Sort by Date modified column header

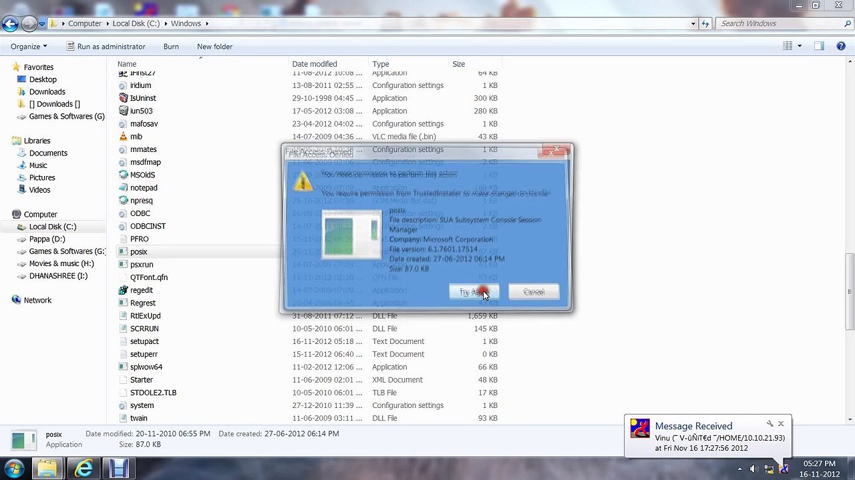[x=315, y=64]
